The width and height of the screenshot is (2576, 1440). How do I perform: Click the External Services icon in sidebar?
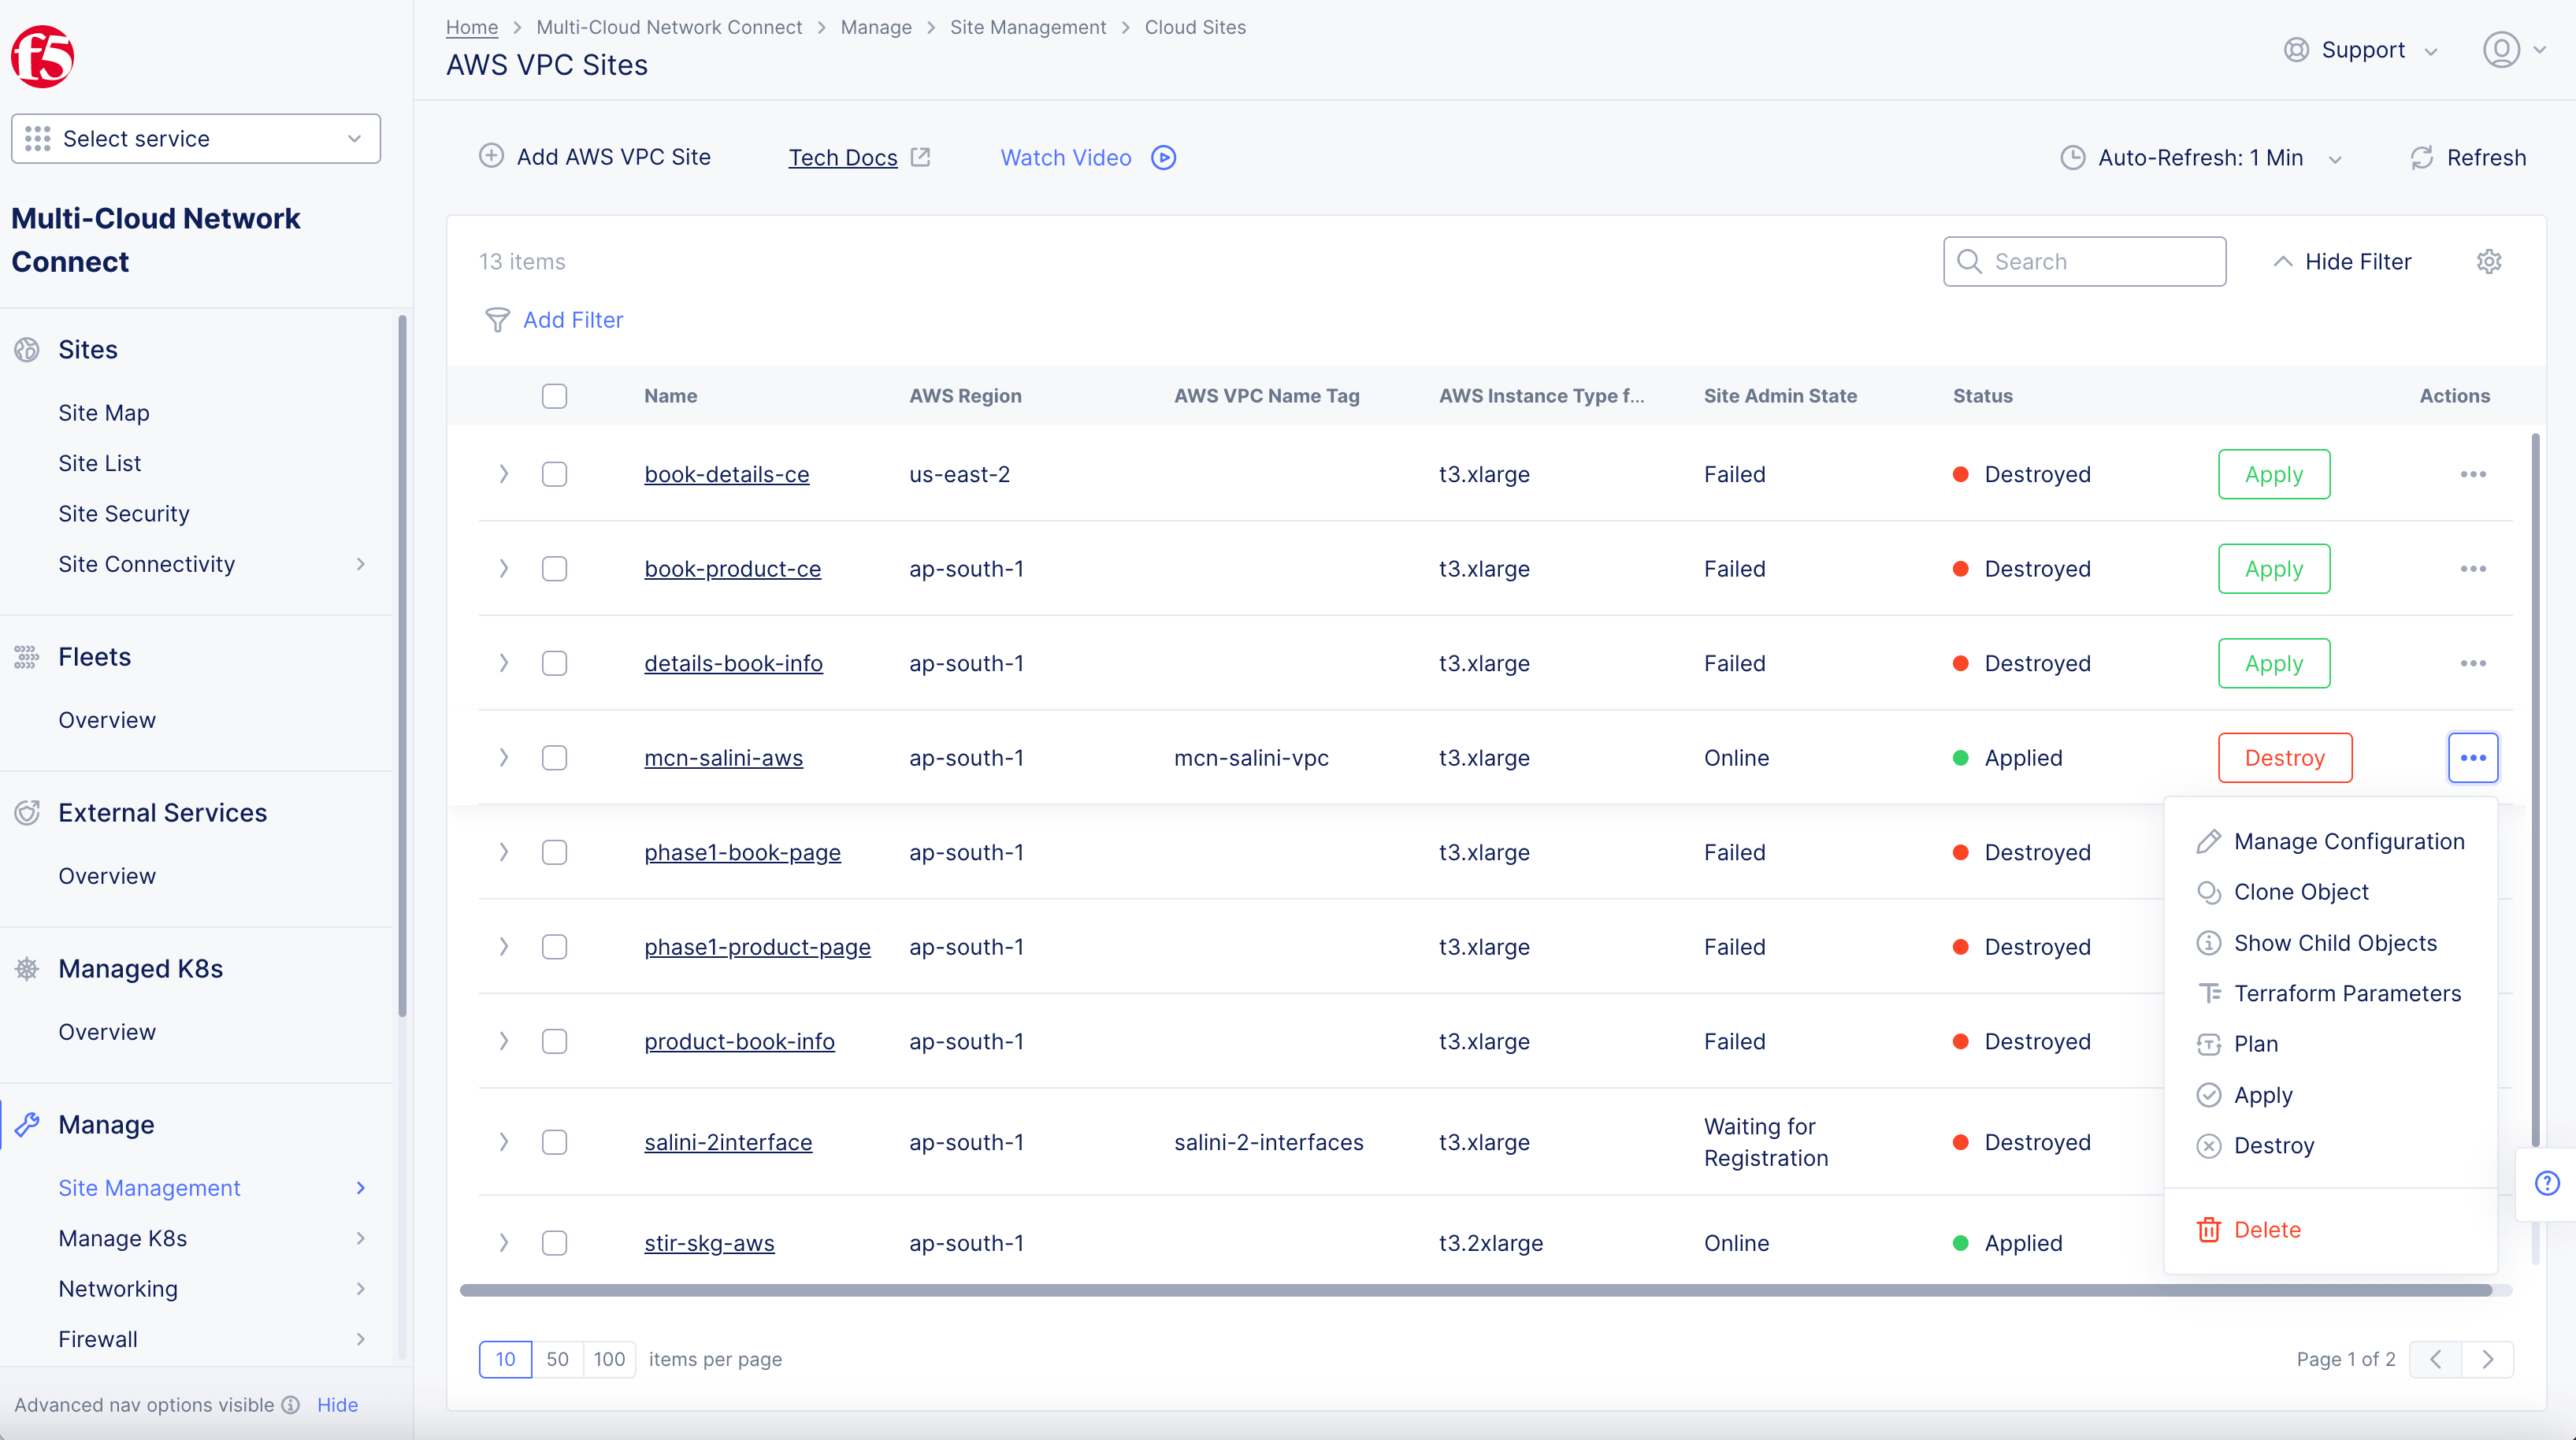point(27,813)
